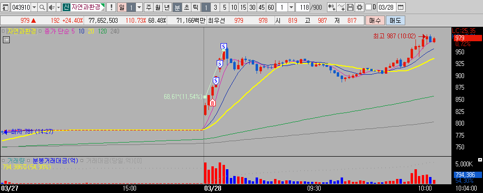Select the 15-minute interval button
The image size is (483, 193).
(x=243, y=7)
